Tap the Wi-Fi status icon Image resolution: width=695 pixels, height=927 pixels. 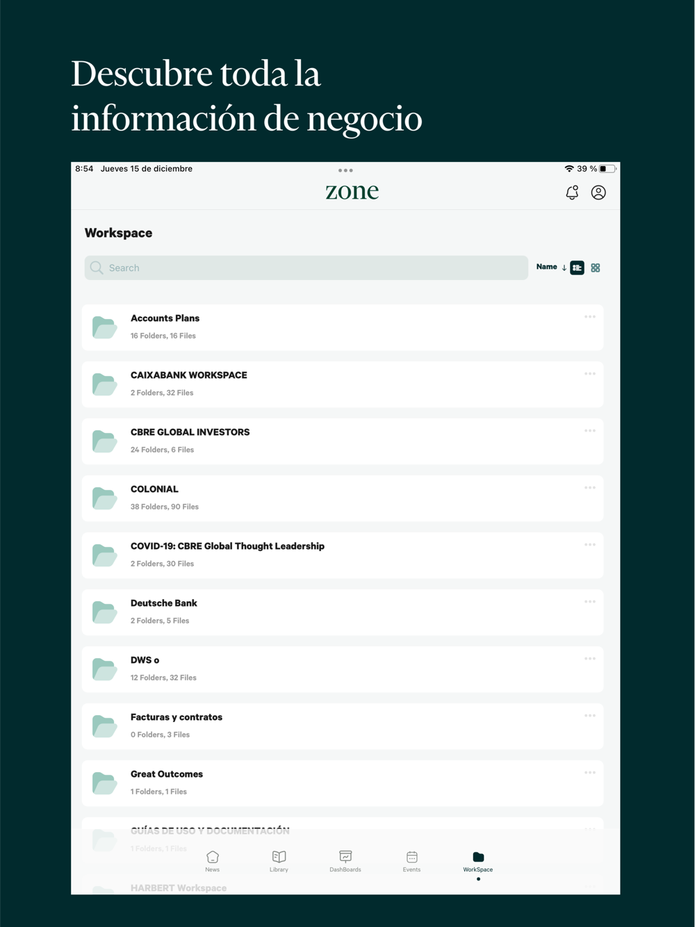[x=569, y=169]
